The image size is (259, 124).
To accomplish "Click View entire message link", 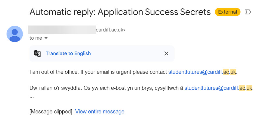I will (100, 112).
